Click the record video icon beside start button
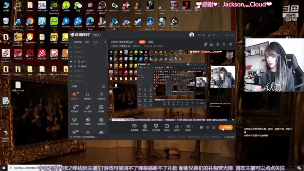Image resolution: width=304 pixels, height=171 pixels. pos(202,127)
